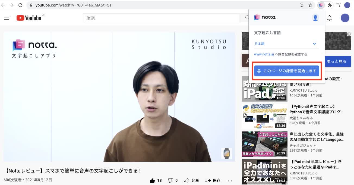Screen dimensions: 354x185
Task: Click 606次观看・2021年8月12日 text
Action: (28, 180)
